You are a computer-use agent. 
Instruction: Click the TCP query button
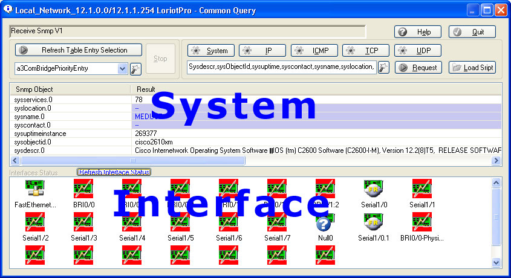pos(366,50)
